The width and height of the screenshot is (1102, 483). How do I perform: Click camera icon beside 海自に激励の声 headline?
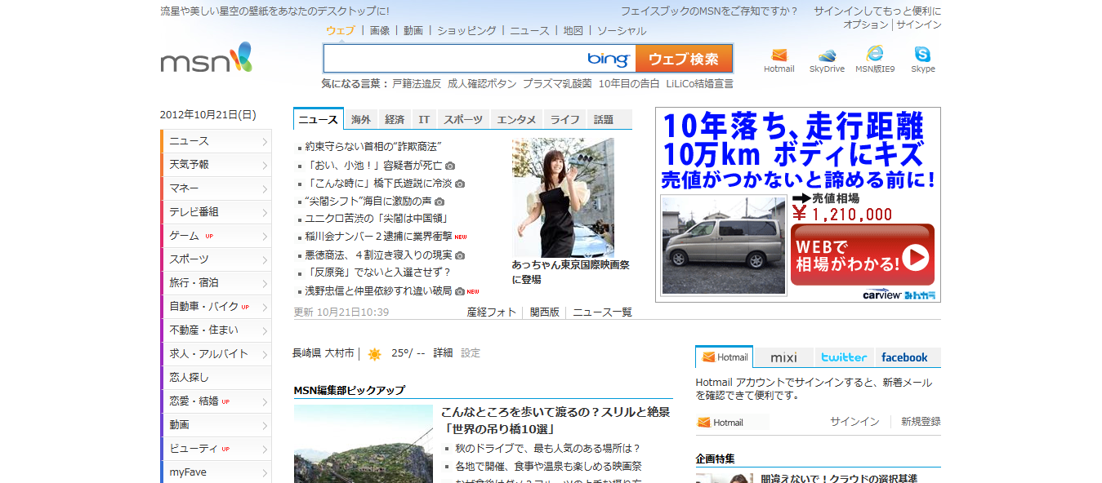point(439,202)
